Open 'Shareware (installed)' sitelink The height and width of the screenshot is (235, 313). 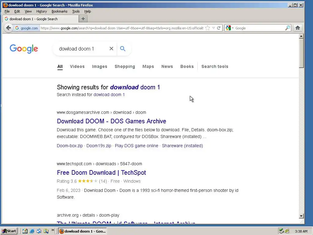pyautogui.click(x=182, y=146)
